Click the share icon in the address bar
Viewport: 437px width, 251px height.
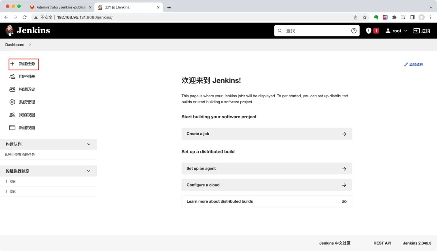(356, 17)
